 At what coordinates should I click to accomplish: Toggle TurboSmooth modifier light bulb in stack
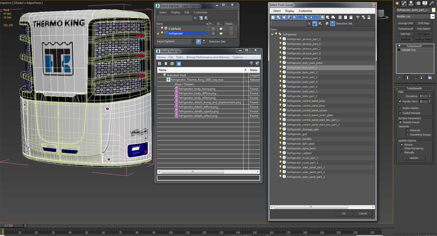click(400, 46)
